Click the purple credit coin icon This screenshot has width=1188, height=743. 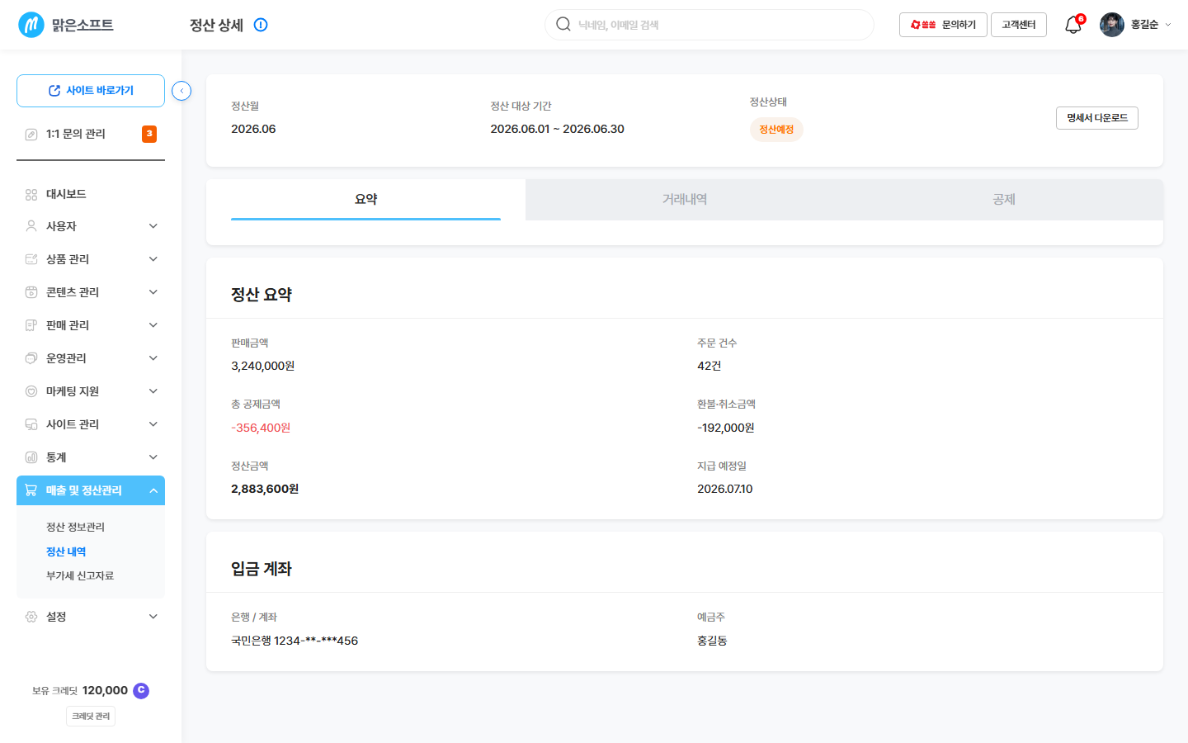click(x=141, y=690)
